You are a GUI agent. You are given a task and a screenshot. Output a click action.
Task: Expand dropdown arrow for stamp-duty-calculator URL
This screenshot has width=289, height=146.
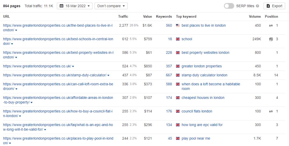[x=108, y=75]
